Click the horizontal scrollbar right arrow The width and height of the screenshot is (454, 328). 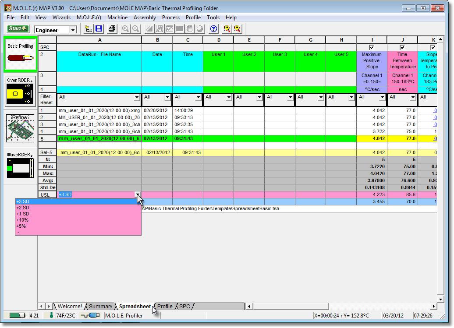433,306
